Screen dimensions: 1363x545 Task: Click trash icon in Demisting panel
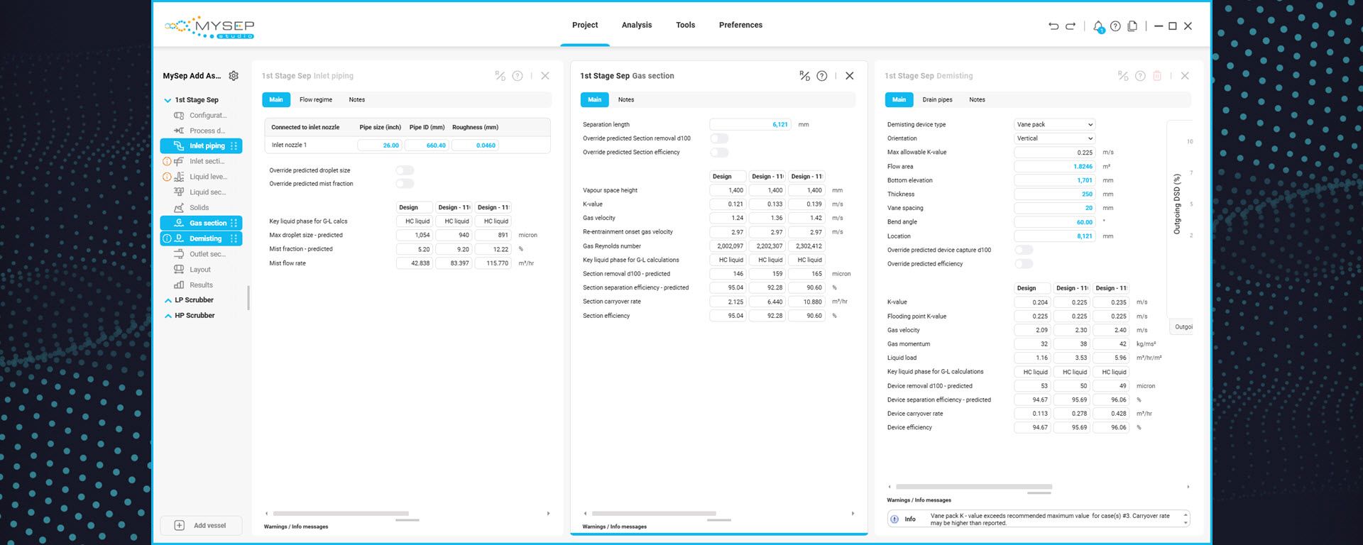click(x=1156, y=76)
